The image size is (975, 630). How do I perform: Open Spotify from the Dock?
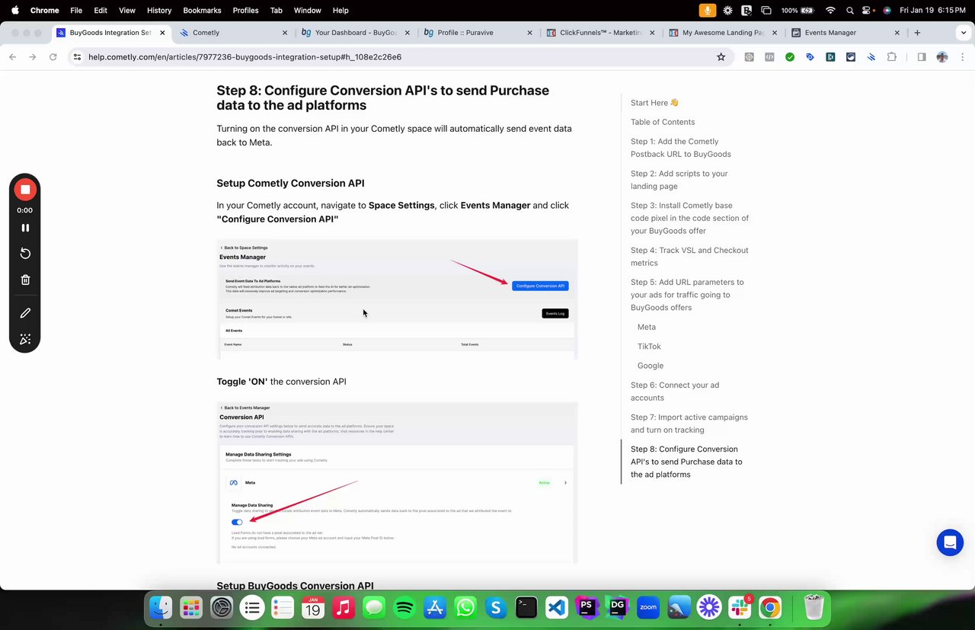(404, 607)
